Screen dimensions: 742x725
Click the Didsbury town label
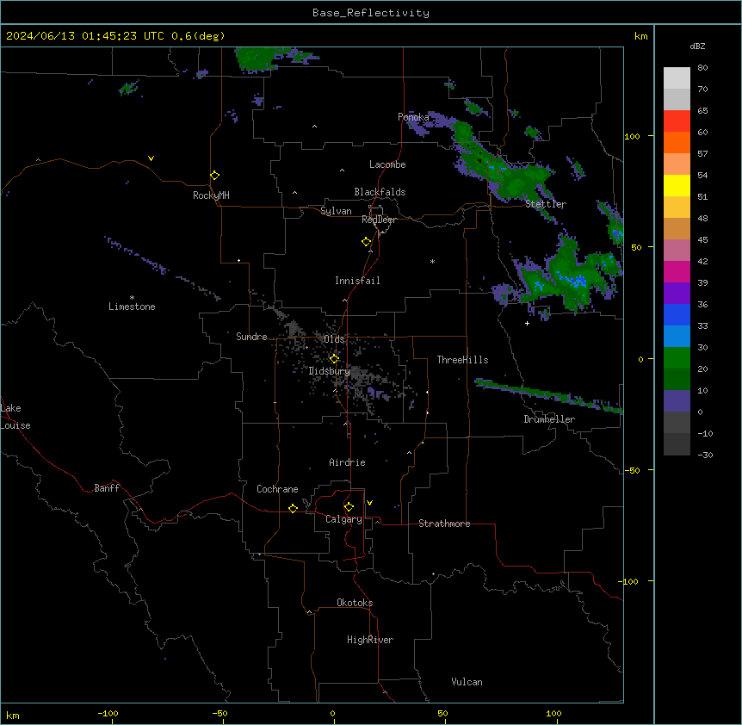(x=330, y=371)
